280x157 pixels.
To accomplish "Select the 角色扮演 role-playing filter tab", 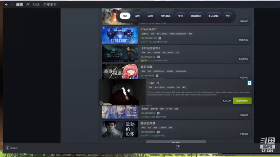I will pos(165,16).
